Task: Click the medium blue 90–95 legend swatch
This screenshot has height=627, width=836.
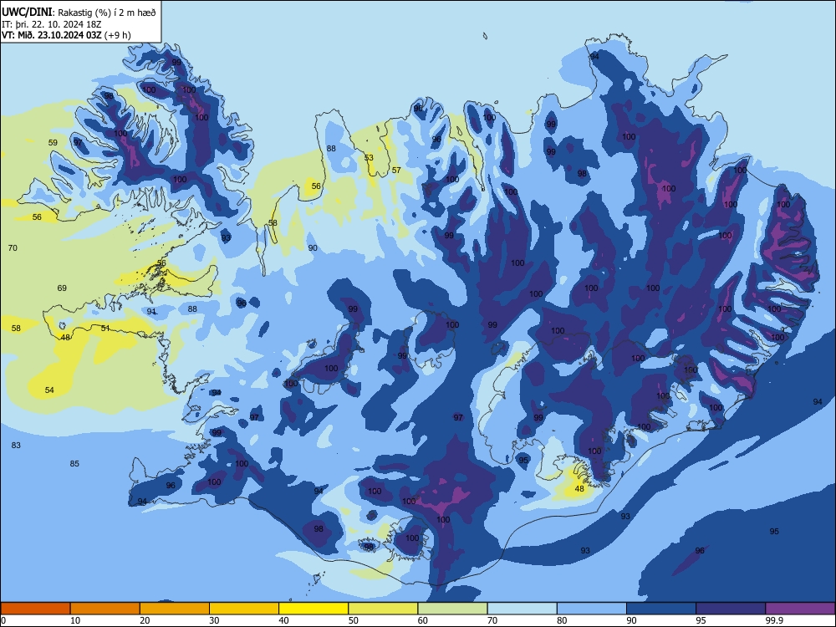Action: click(661, 609)
